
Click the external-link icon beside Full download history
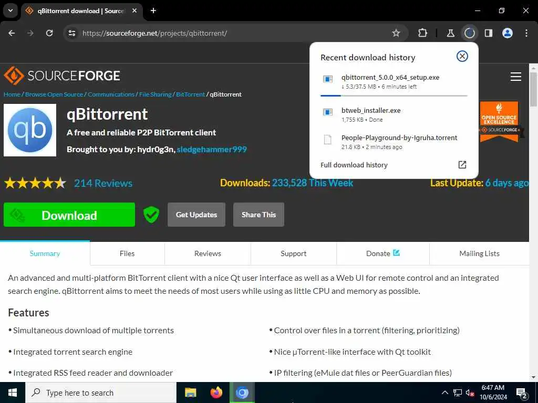[462, 165]
